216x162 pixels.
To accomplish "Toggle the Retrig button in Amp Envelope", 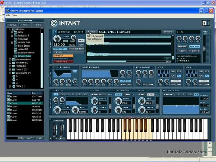I will [126, 81].
